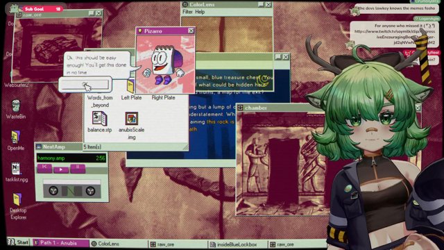Switch to raw_ore taskbar item right of insideBlueLockbox
Screen dimensions: 444x250
point(297,244)
